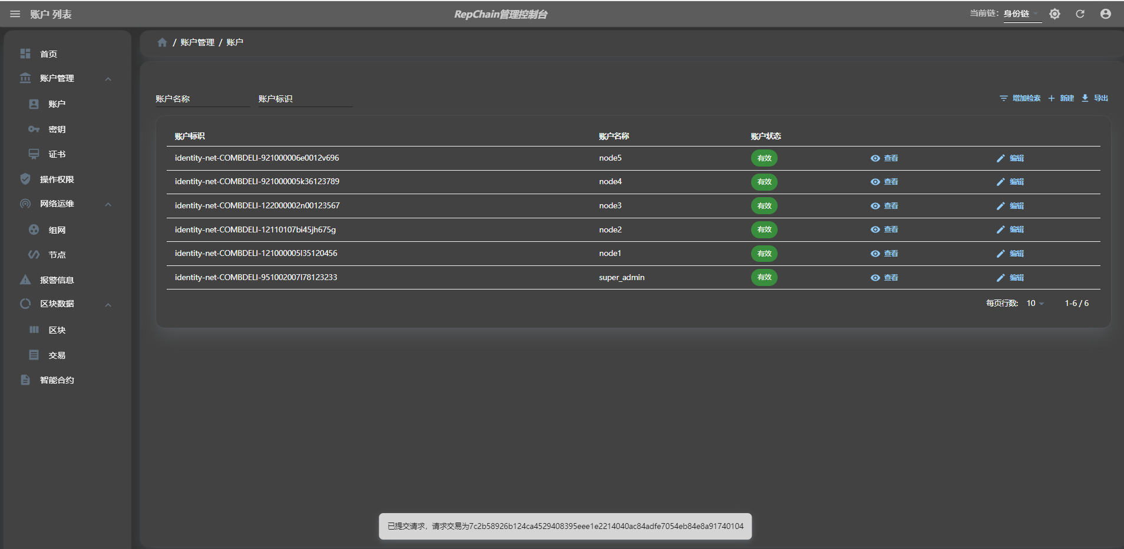This screenshot has width=1124, height=549.
Task: Click the 智能合约 document icon
Action: coord(25,380)
